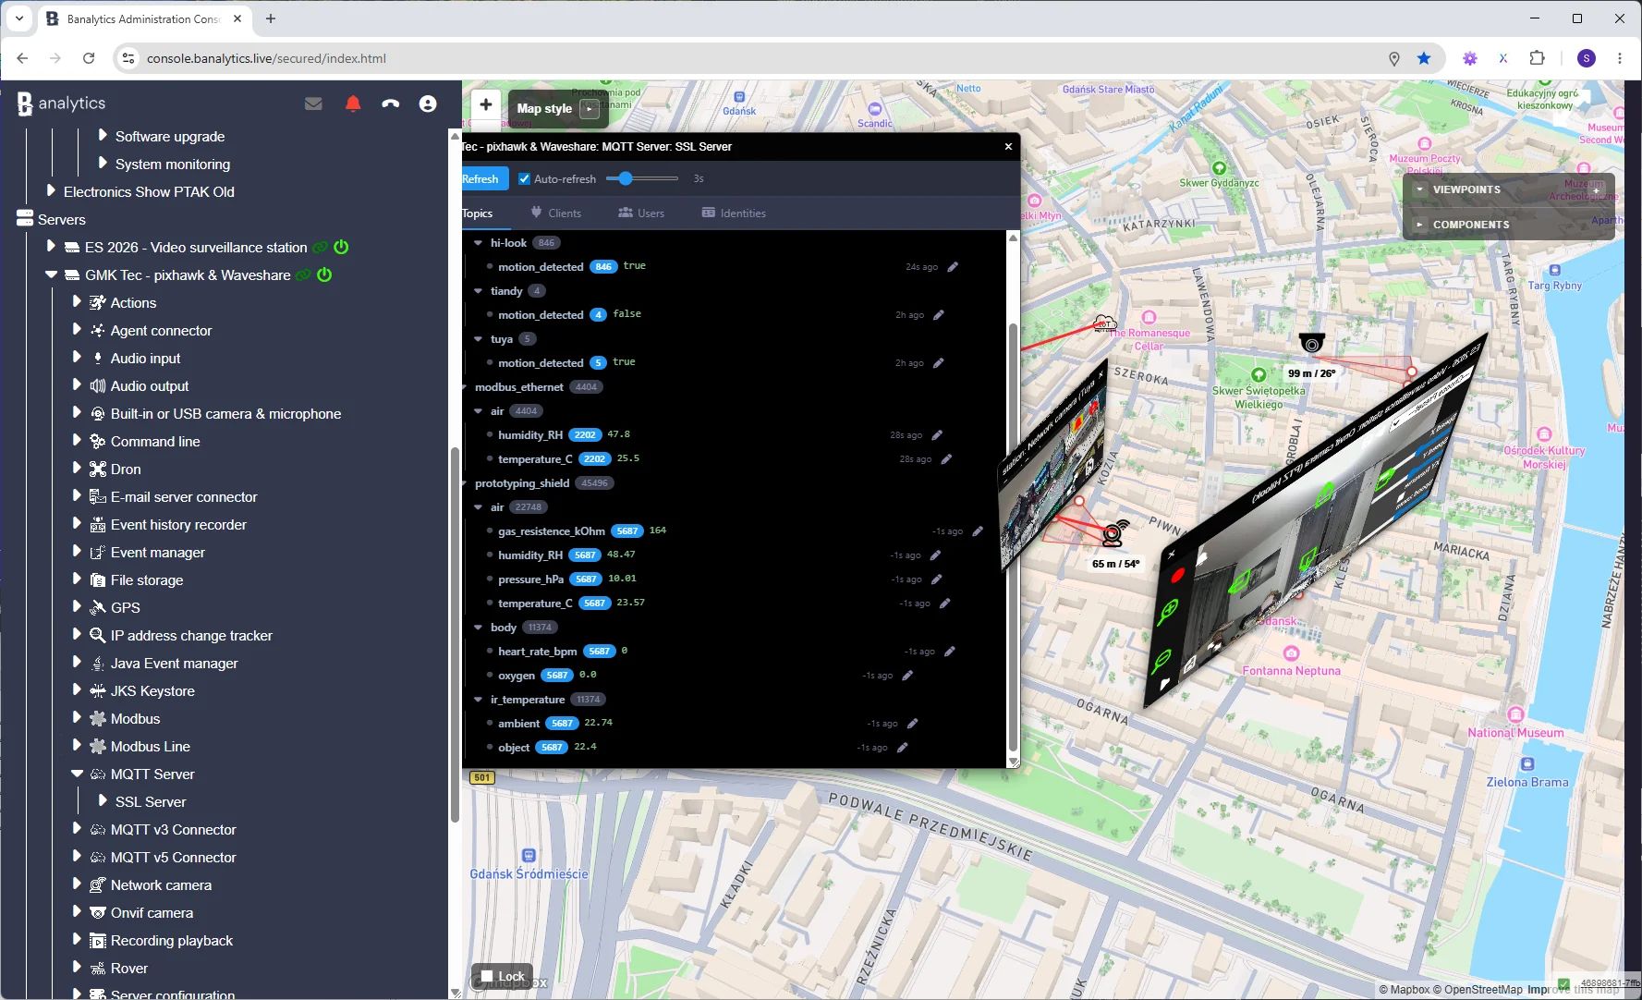Select the Banalytics Administration Console browser tab

pyautogui.click(x=143, y=18)
